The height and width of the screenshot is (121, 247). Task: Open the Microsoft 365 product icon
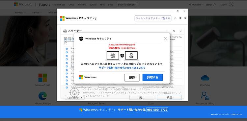tap(43, 78)
